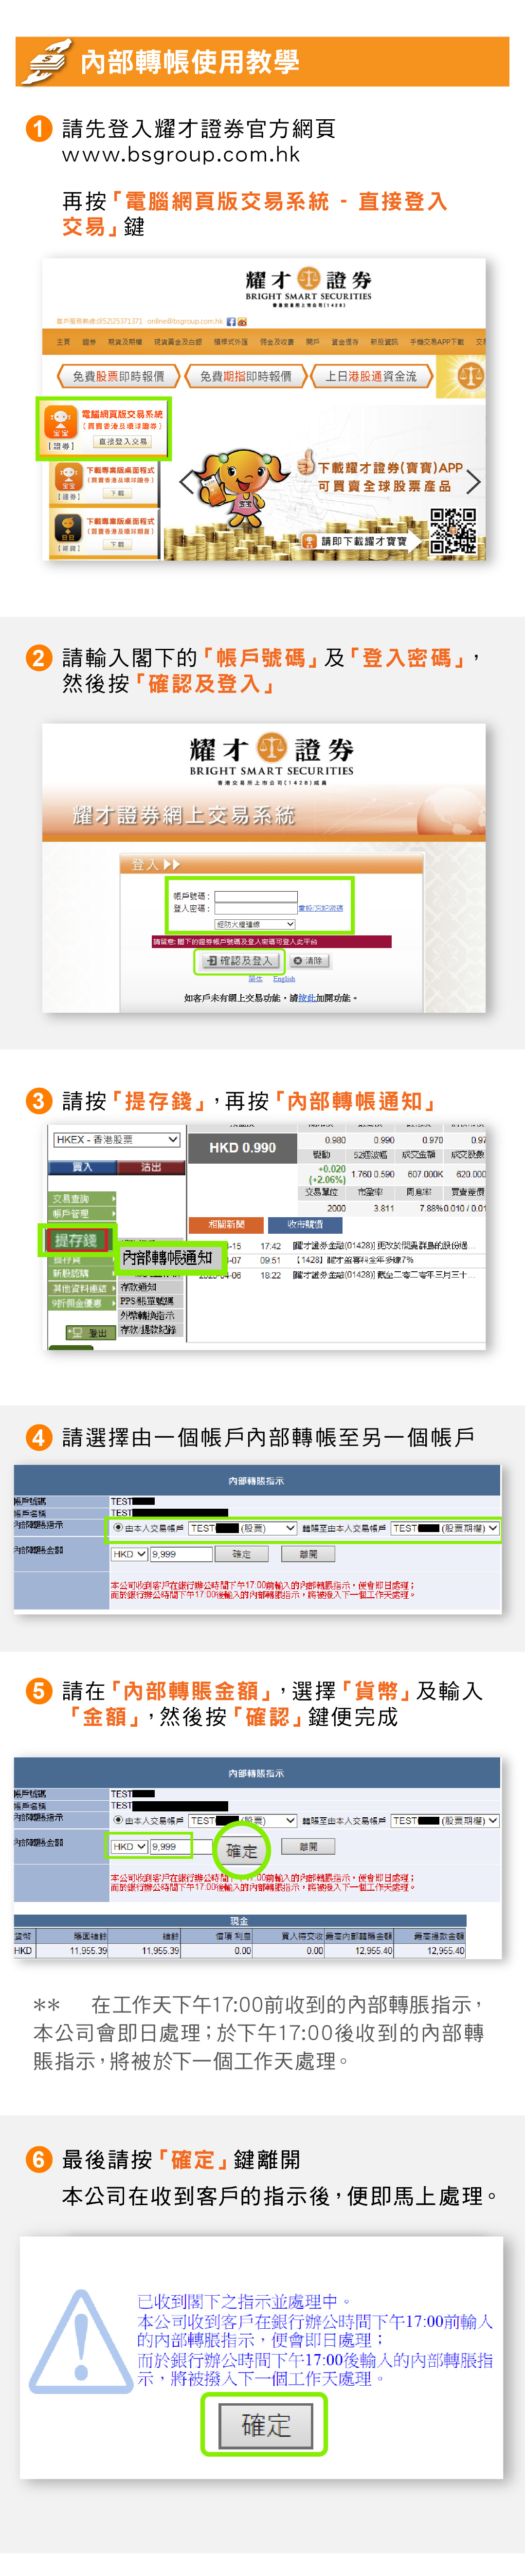Open source account (股票) dropdown in step 5
The width and height of the screenshot is (525, 2576).
click(x=242, y=1821)
